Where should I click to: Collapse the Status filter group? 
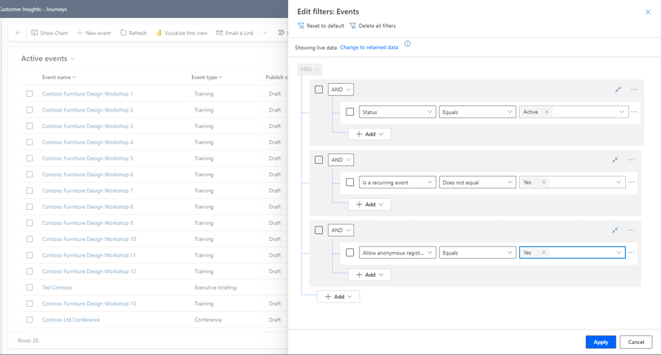click(x=618, y=89)
